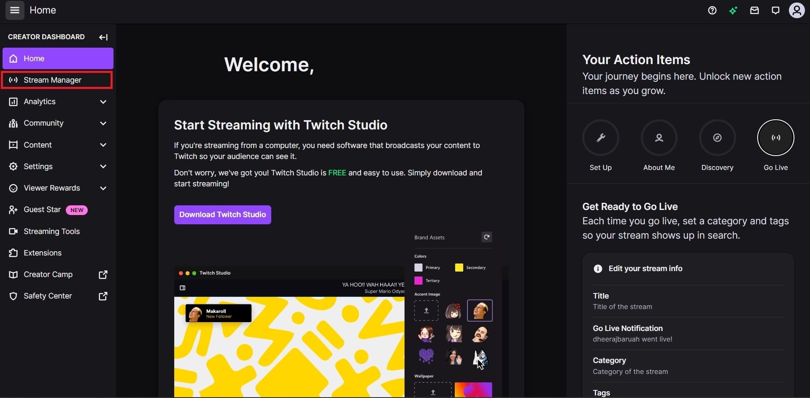
Task: Click the Download Twitch Studio button
Action: coord(223,215)
